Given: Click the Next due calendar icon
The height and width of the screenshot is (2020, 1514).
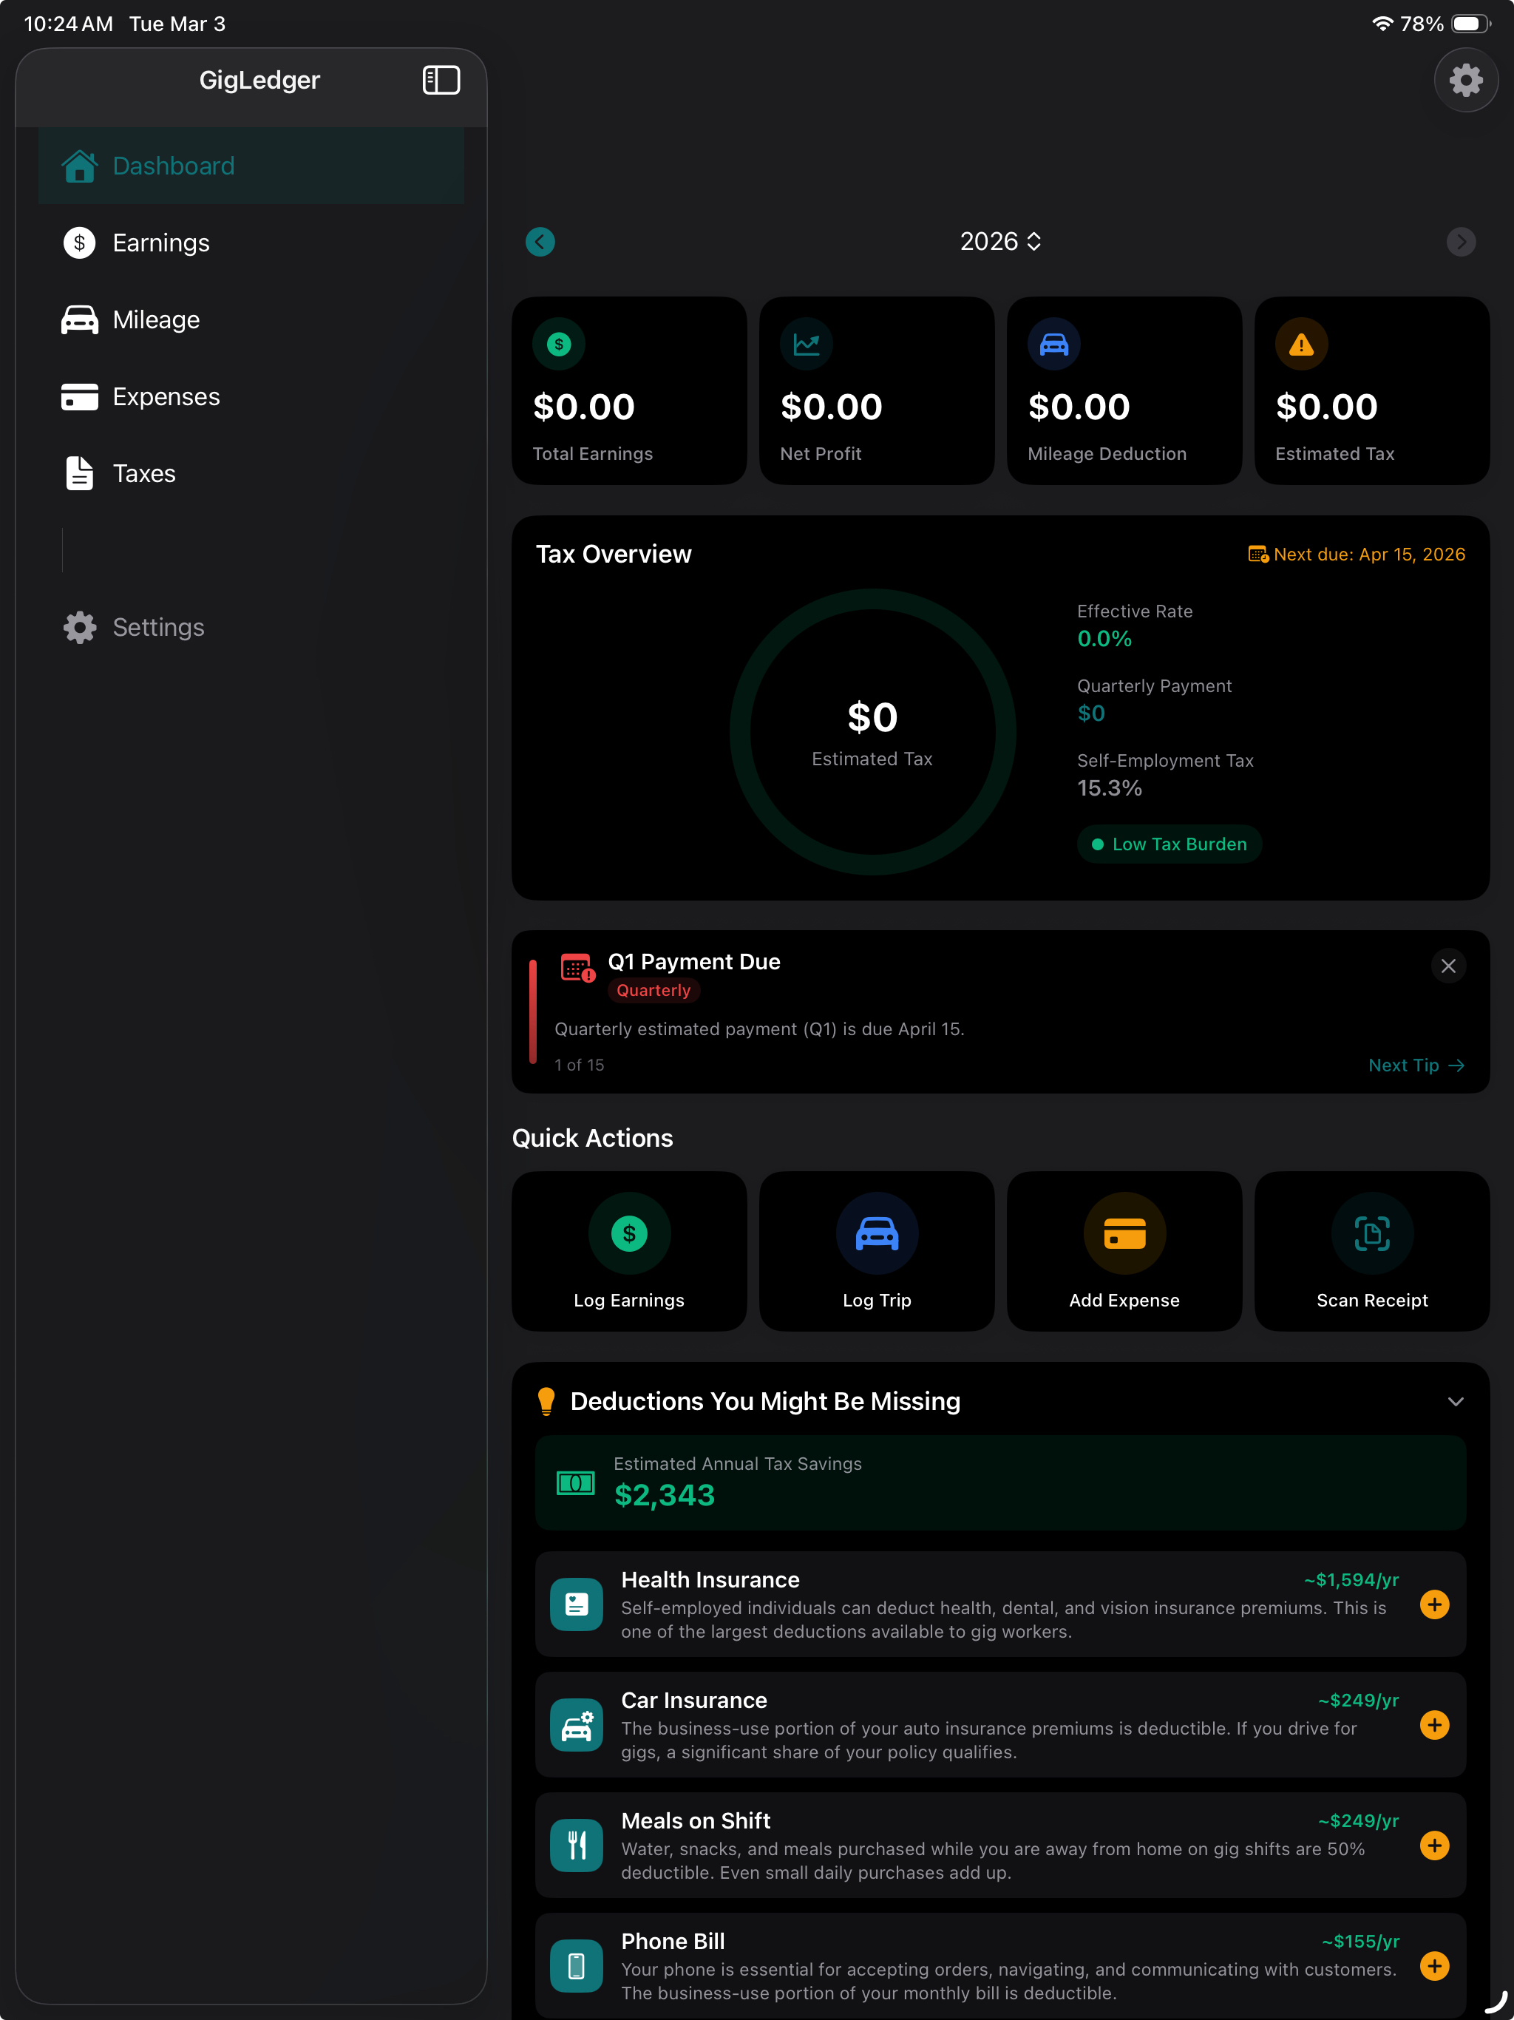Looking at the screenshot, I should 1258,555.
